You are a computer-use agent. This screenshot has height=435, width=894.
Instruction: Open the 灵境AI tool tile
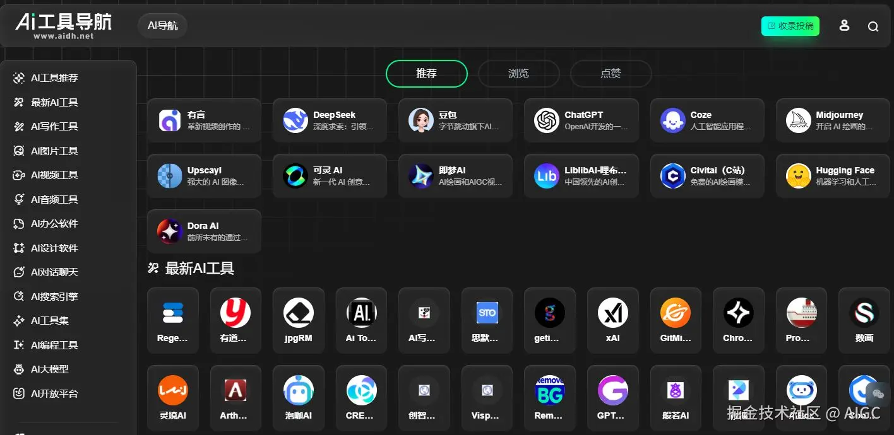[x=173, y=398]
